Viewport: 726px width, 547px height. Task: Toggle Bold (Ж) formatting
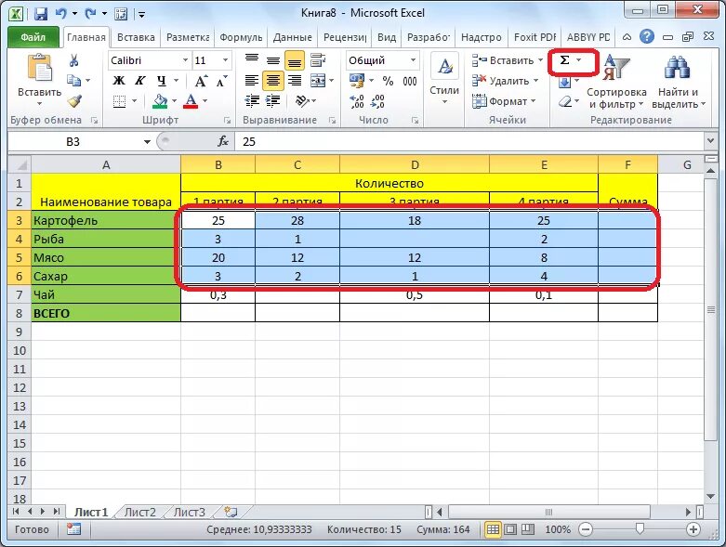pyautogui.click(x=119, y=81)
